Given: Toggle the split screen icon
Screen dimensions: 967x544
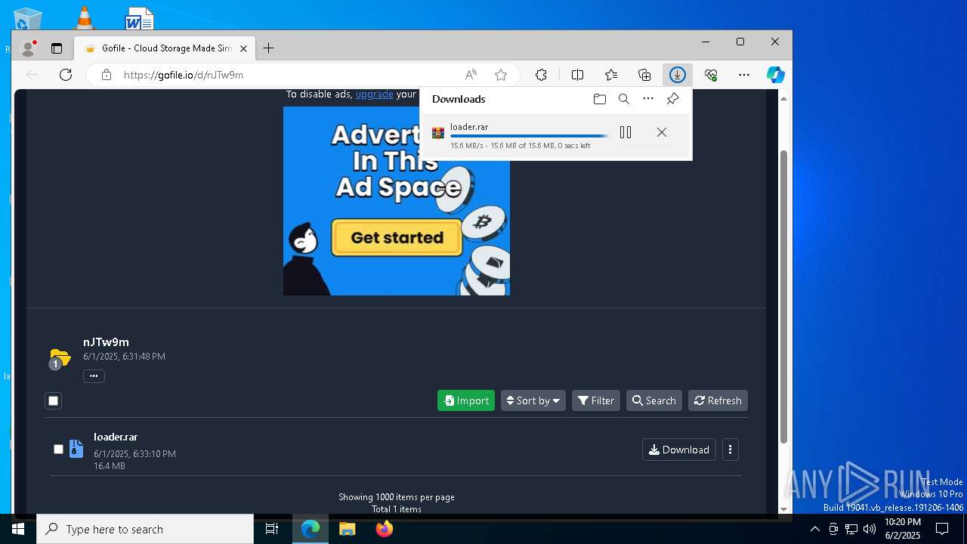Looking at the screenshot, I should point(578,75).
